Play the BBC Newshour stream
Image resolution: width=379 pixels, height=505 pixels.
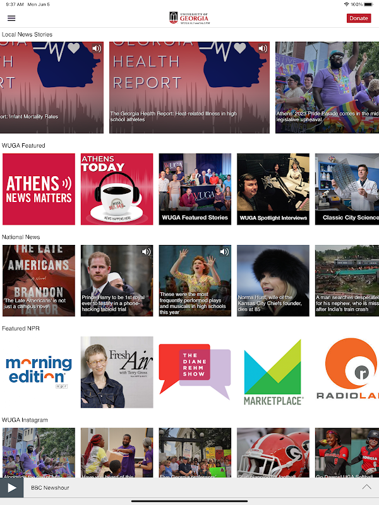click(x=11, y=487)
